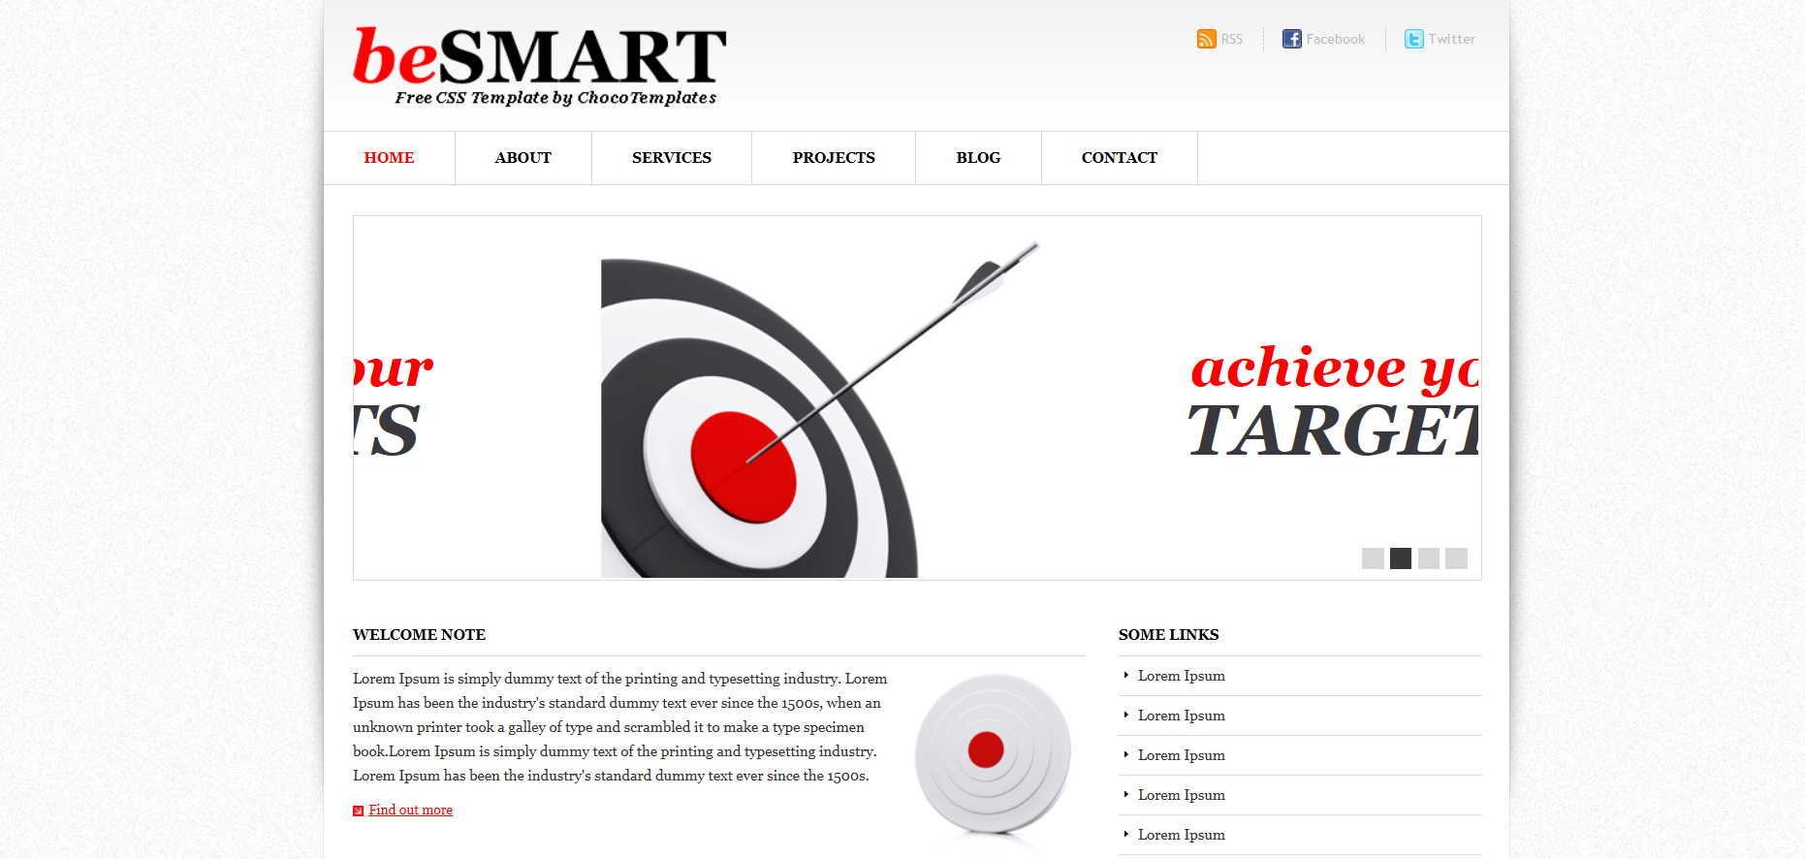Jump to the fourth slide indicator
1805x859 pixels.
point(1456,558)
